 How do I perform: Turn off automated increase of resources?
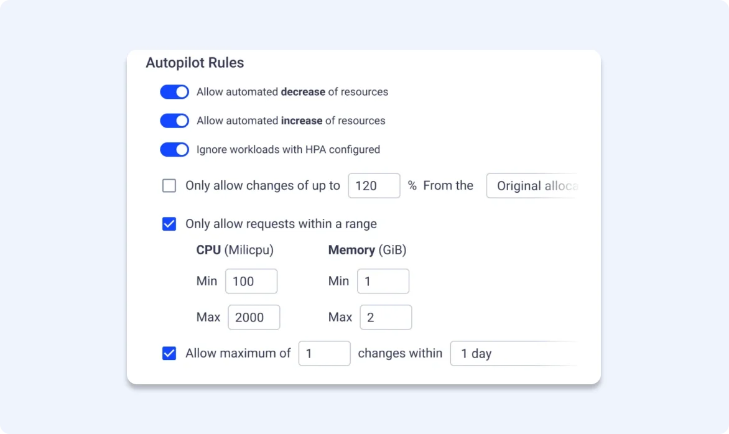pos(174,120)
